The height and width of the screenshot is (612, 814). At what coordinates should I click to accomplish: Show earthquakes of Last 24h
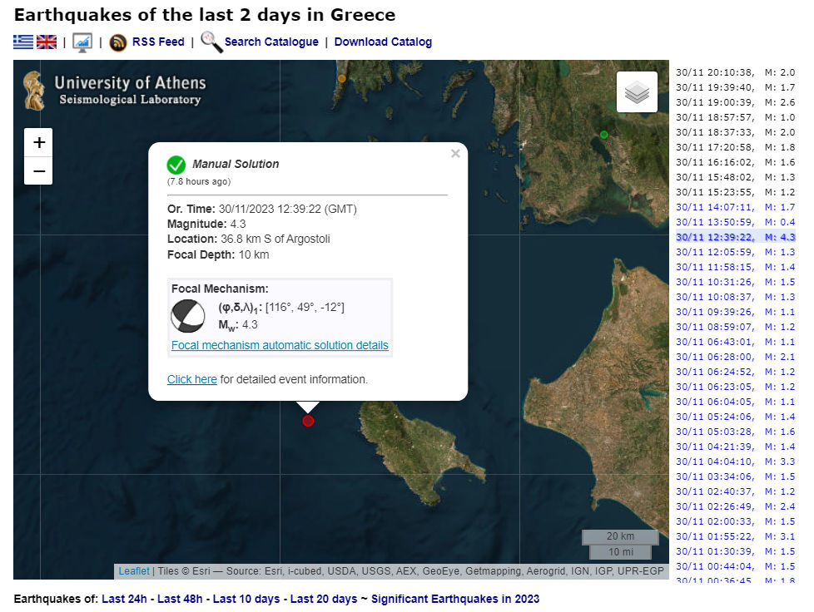[127, 599]
